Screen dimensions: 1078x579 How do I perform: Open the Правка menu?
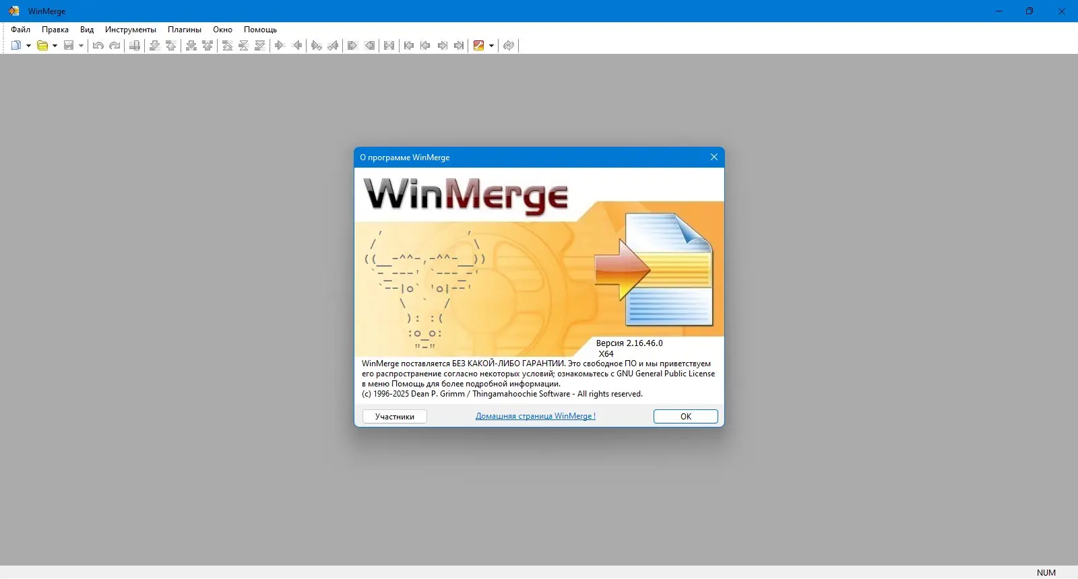tap(55, 30)
